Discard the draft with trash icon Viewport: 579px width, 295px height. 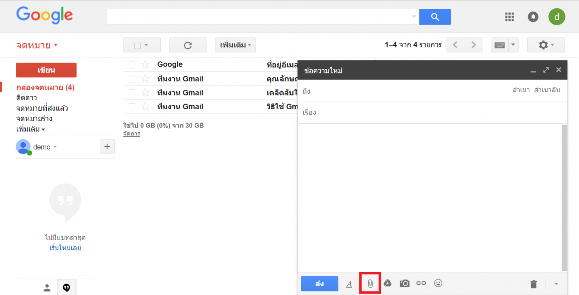pos(534,284)
